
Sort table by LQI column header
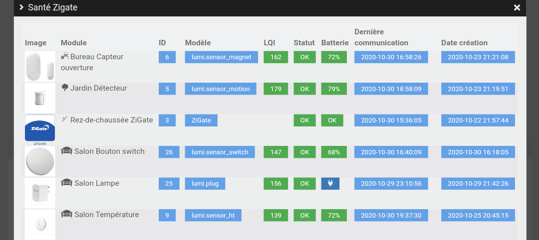pyautogui.click(x=269, y=43)
